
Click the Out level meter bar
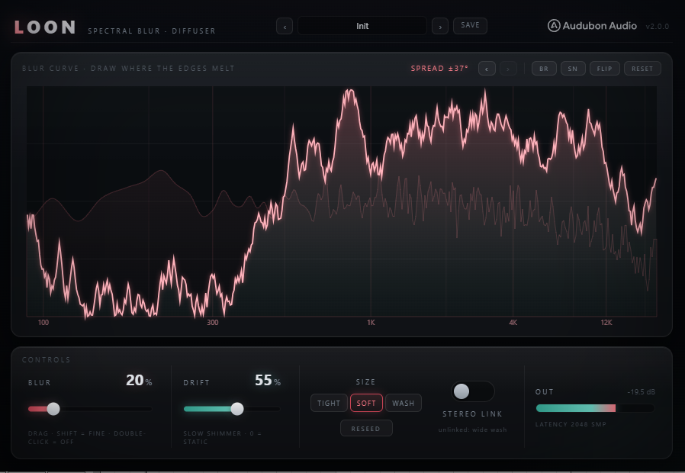tap(595, 408)
